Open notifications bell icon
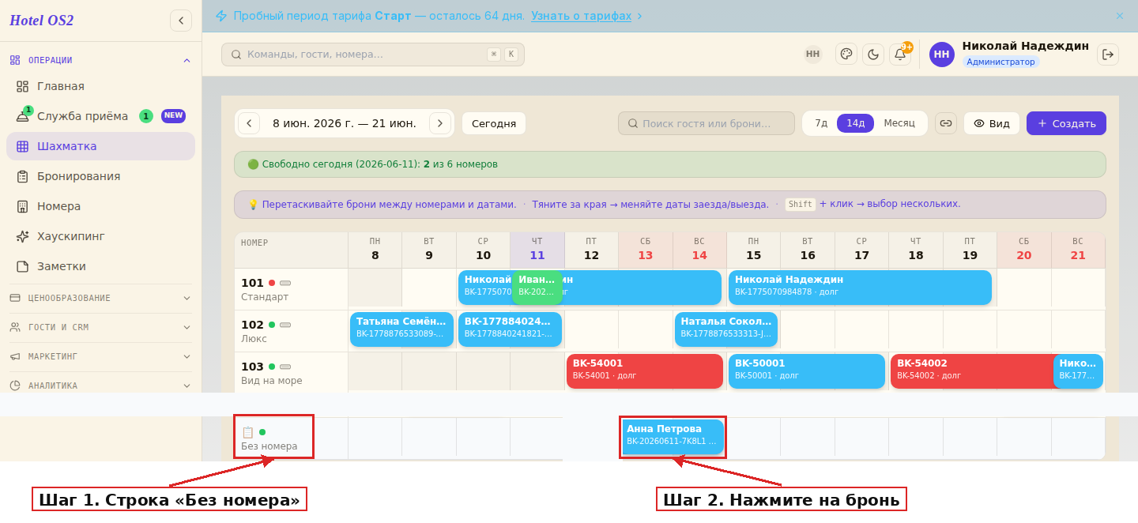 pos(900,54)
